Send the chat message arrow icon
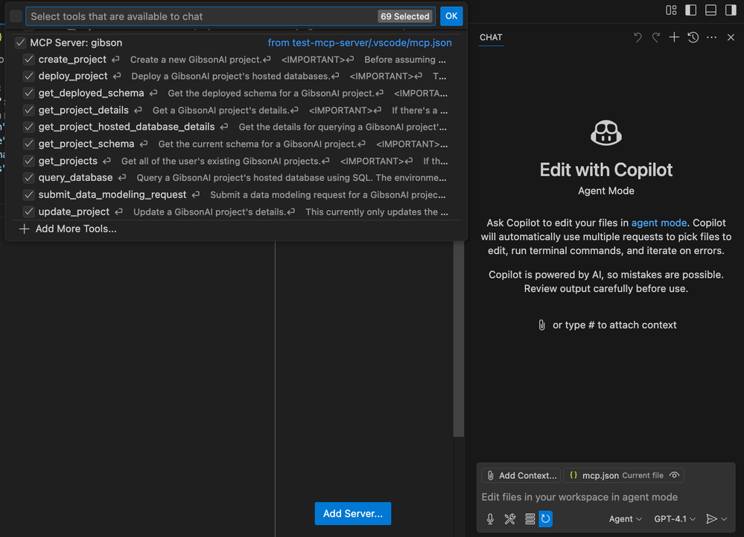Screen dimensions: 744x537 pos(711,518)
